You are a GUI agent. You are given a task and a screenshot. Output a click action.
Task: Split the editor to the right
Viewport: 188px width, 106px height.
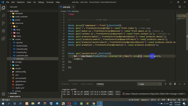pos(179,7)
